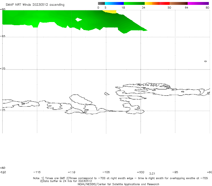This screenshot has height=186, width=212.
Task: Click the 'Data buffer is 24 hrs' note
Action: [66, 181]
